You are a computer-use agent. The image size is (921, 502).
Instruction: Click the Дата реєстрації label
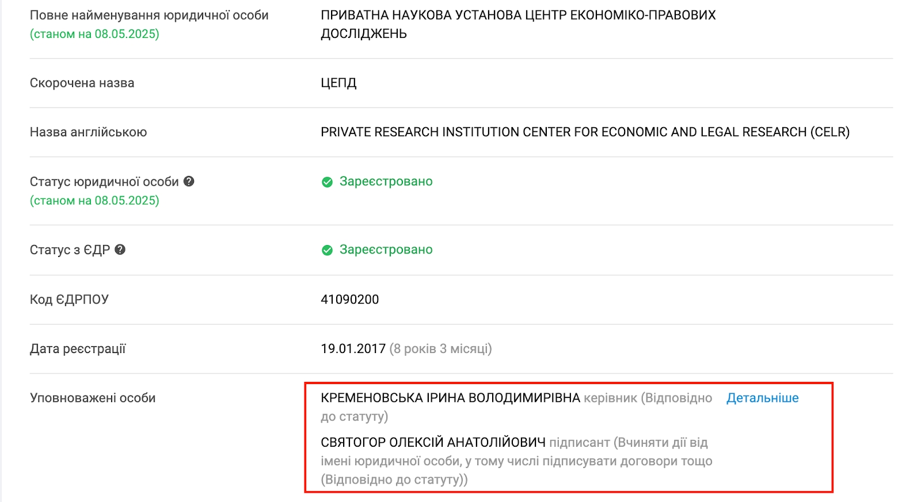point(78,349)
